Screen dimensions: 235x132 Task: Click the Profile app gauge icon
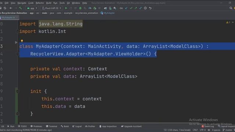click(x=90, y=8)
